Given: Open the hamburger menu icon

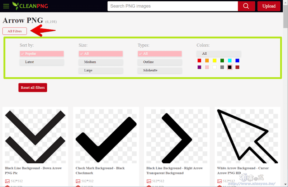Looking at the screenshot, I should (6, 6).
